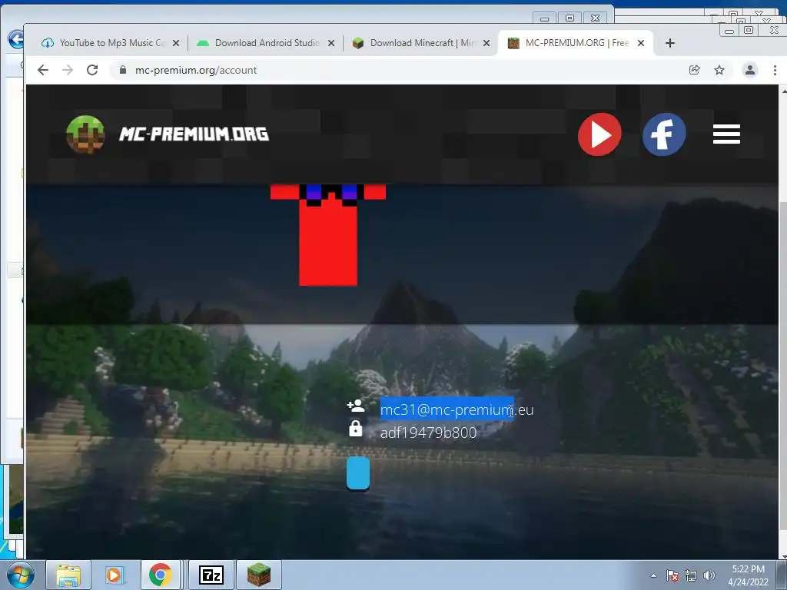Screen dimensions: 787x590
Task: View site info via padlock icon
Action: [123, 70]
